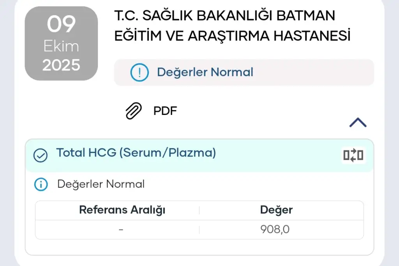Select the Total HCG (Serum/Plazma) test title

point(136,153)
